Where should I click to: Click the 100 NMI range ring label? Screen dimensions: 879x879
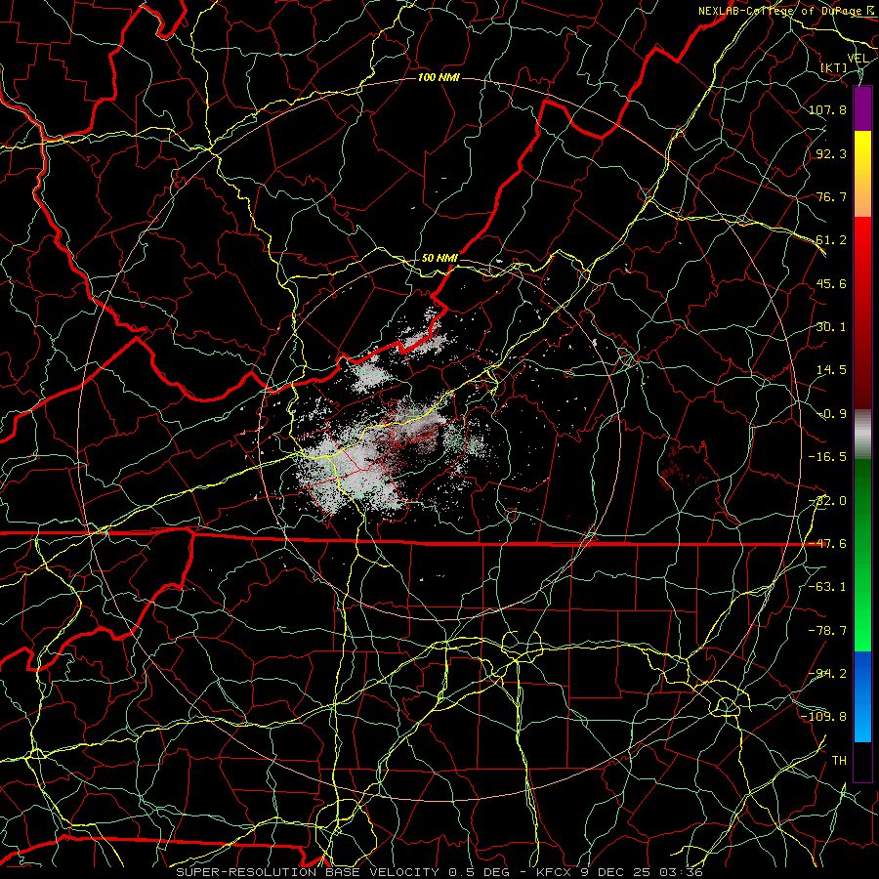439,77
